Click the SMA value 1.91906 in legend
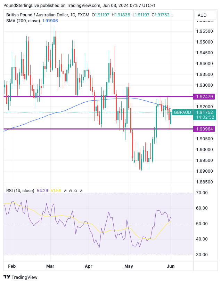 tap(50, 21)
